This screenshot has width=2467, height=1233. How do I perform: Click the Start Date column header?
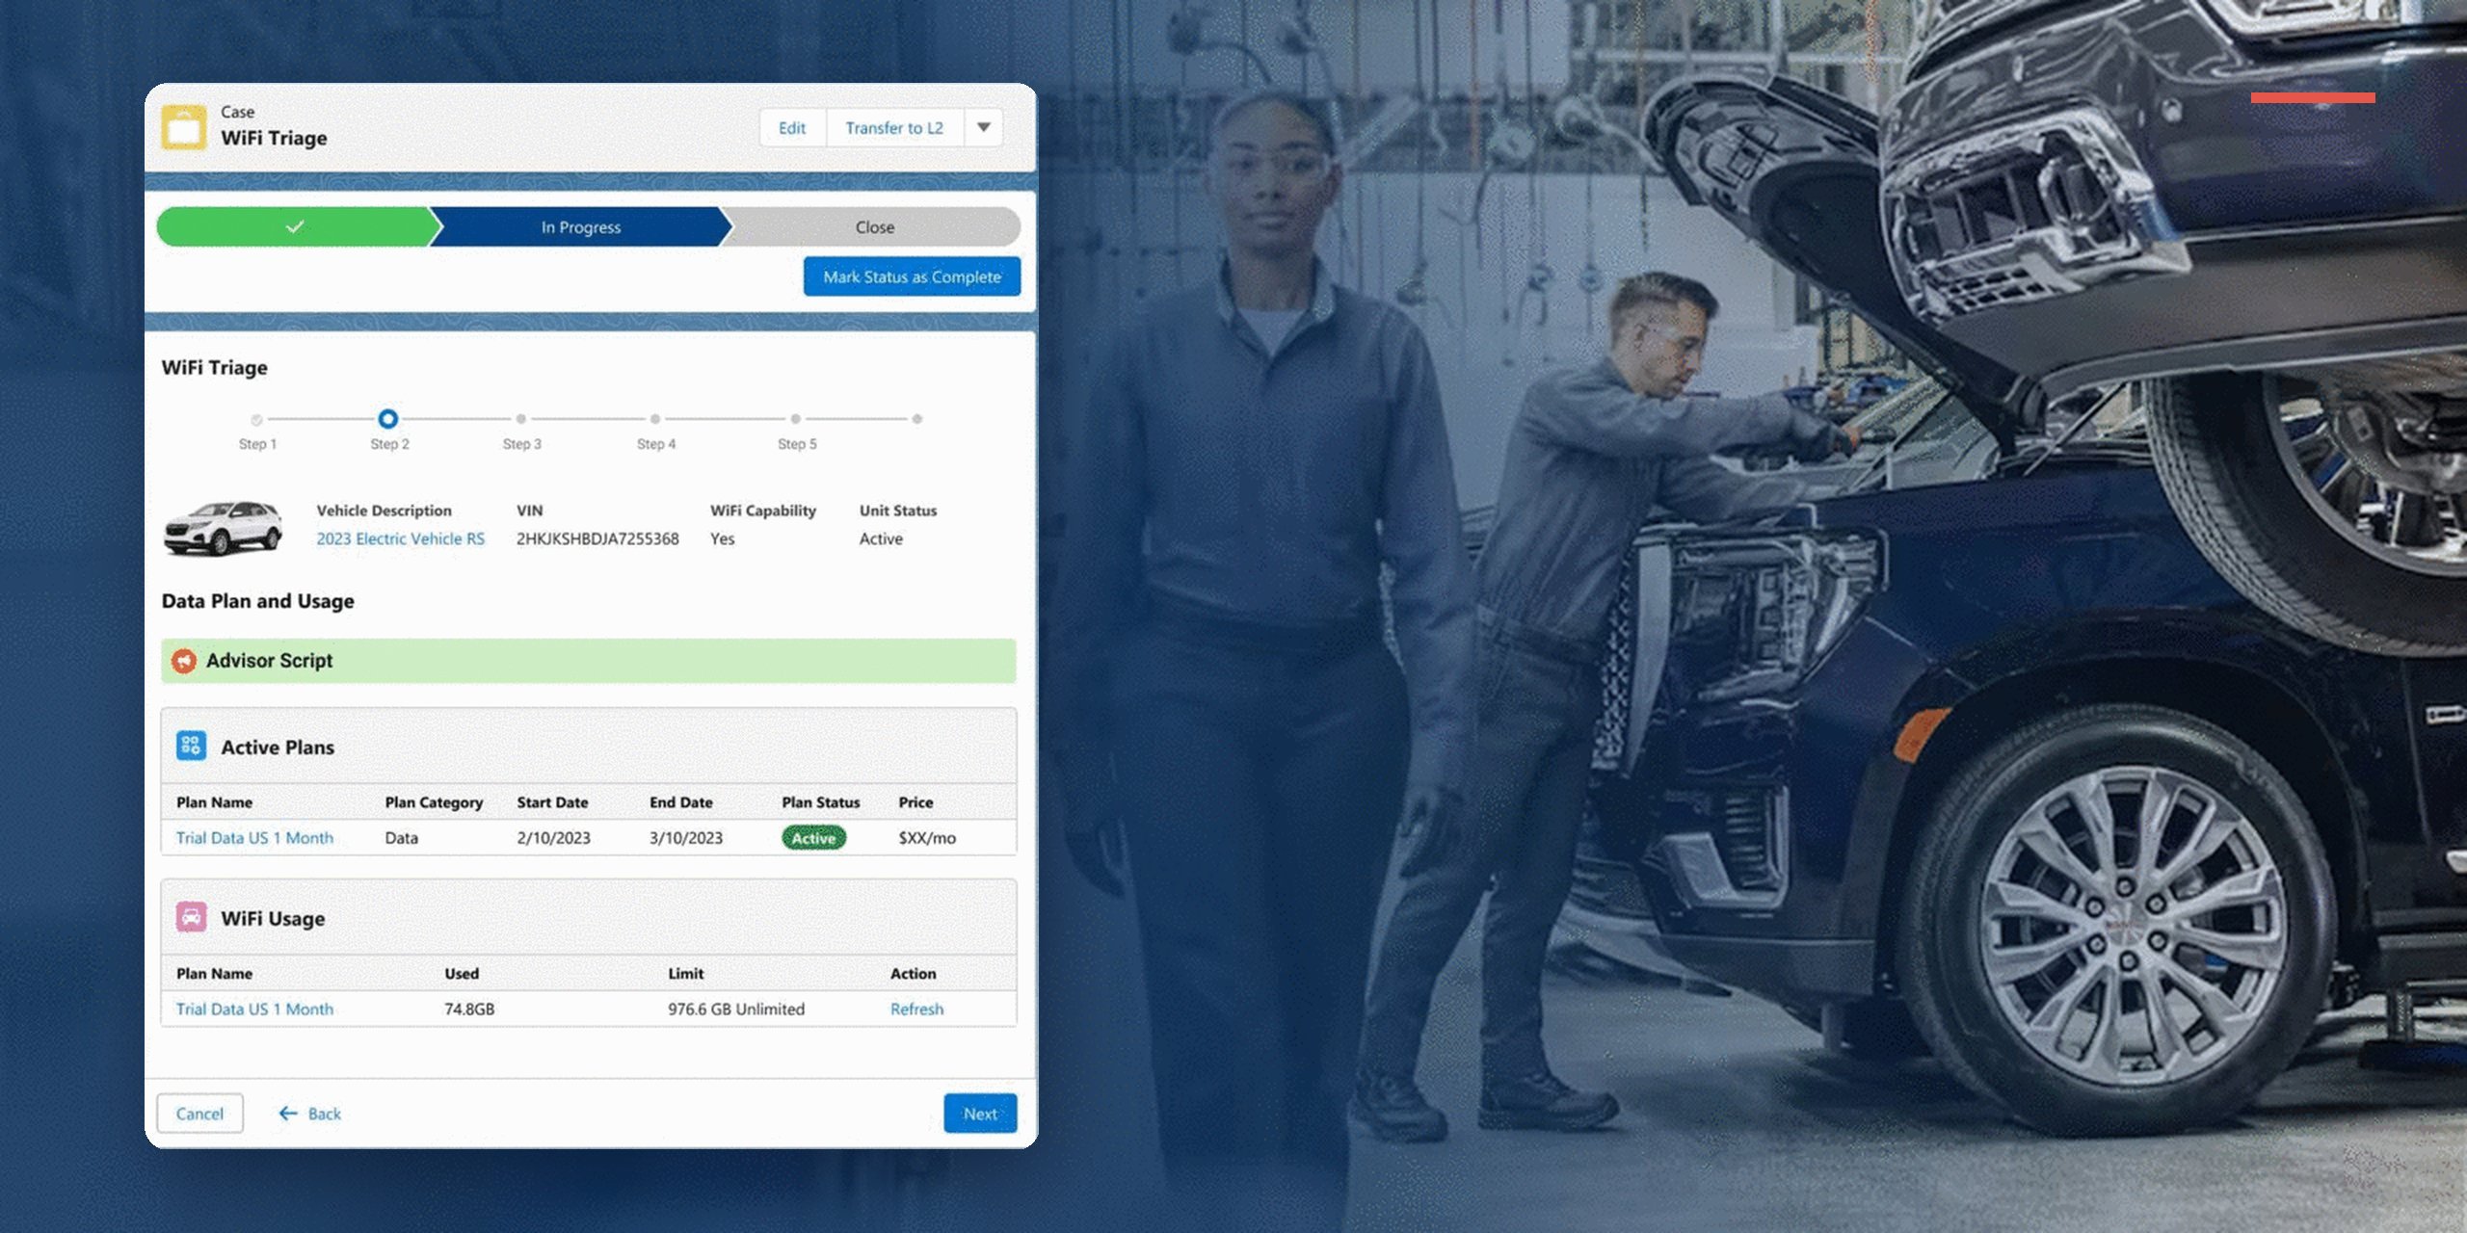pos(552,802)
